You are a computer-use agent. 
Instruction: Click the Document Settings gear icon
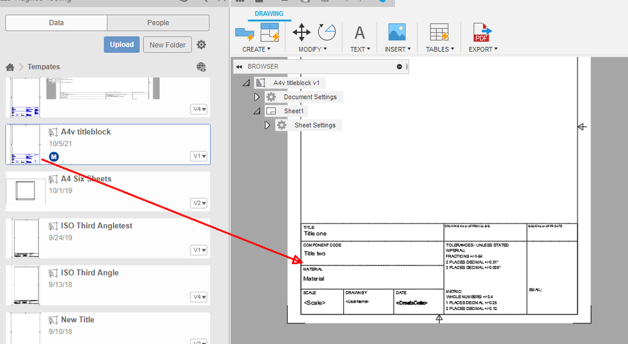click(271, 97)
